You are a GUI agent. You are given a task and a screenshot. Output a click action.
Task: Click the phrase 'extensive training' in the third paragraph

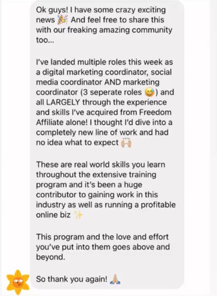(124, 175)
